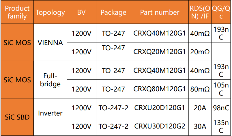Select the Topology column header
232x136 pixels.
point(50,12)
